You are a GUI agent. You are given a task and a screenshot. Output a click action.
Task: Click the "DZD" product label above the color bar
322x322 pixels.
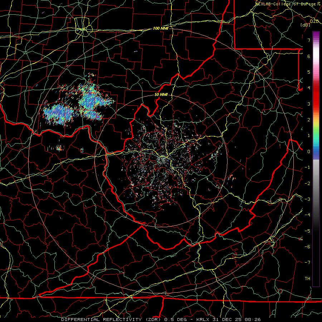(314, 21)
